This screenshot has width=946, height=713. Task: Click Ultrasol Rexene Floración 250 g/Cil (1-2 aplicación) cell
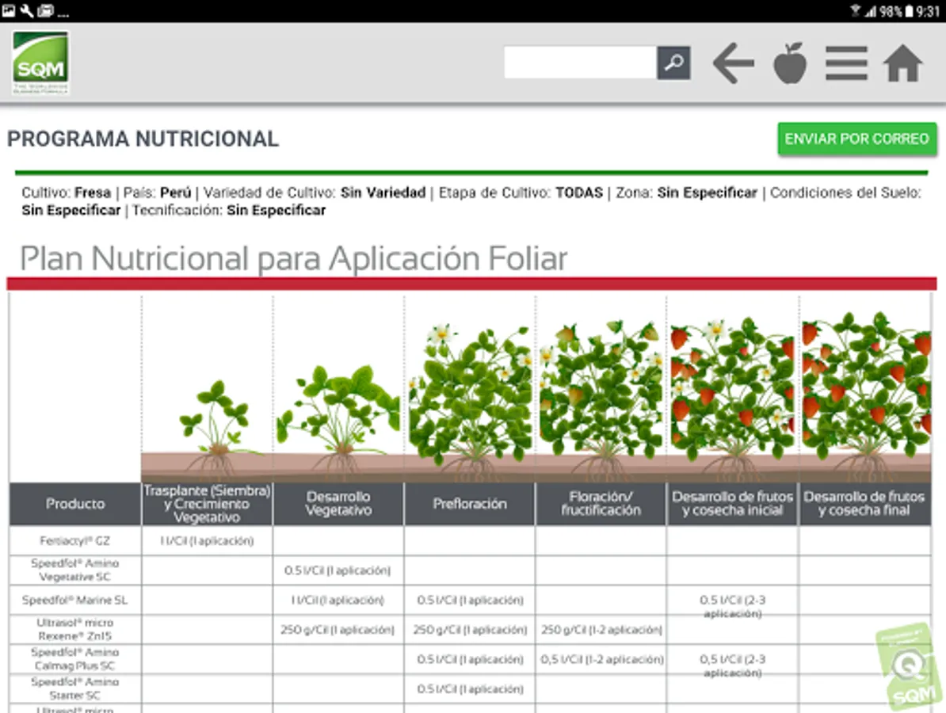click(601, 629)
